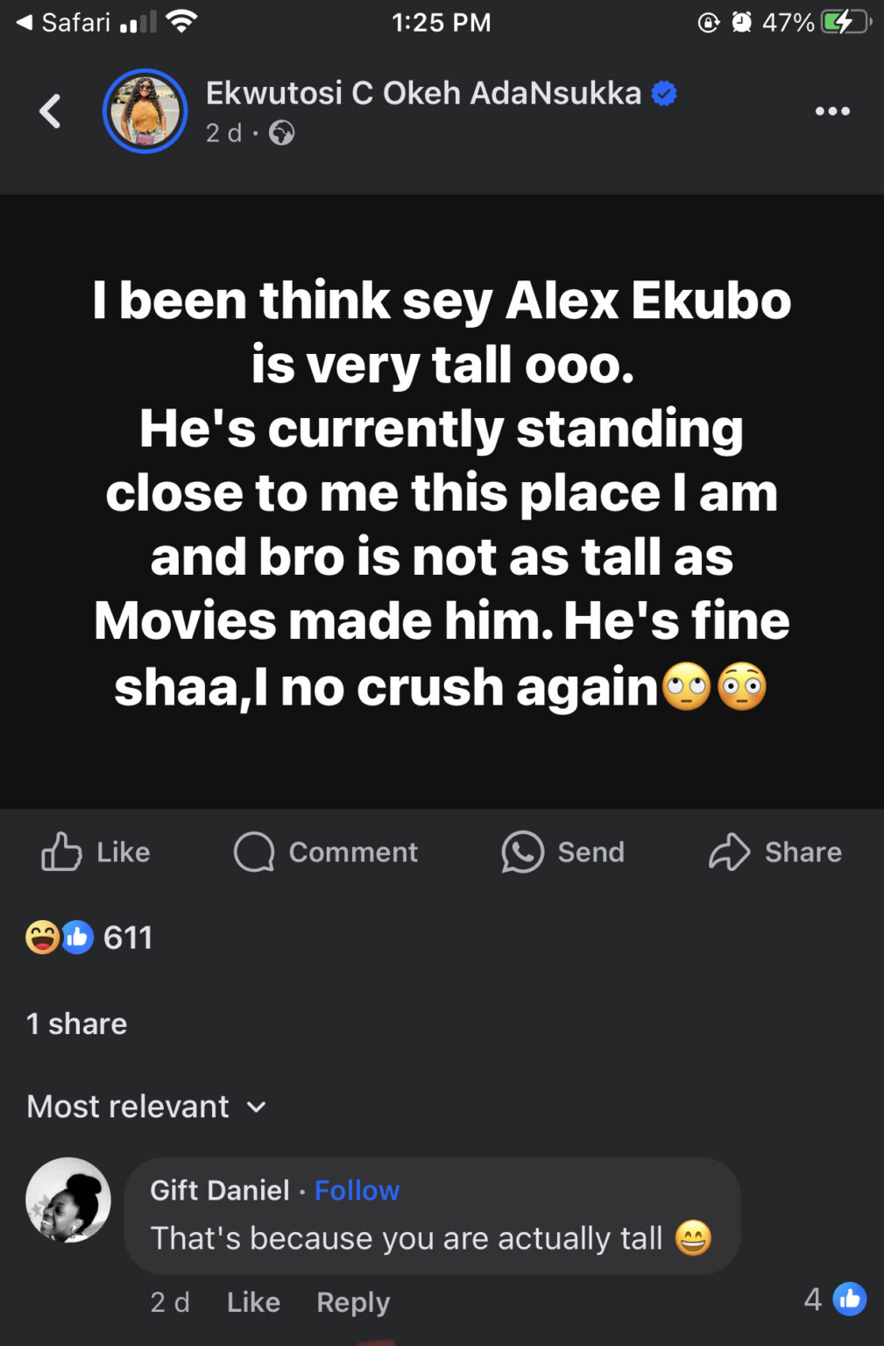Reply to Gift Daniel's comment
The height and width of the screenshot is (1346, 884).
[353, 1302]
